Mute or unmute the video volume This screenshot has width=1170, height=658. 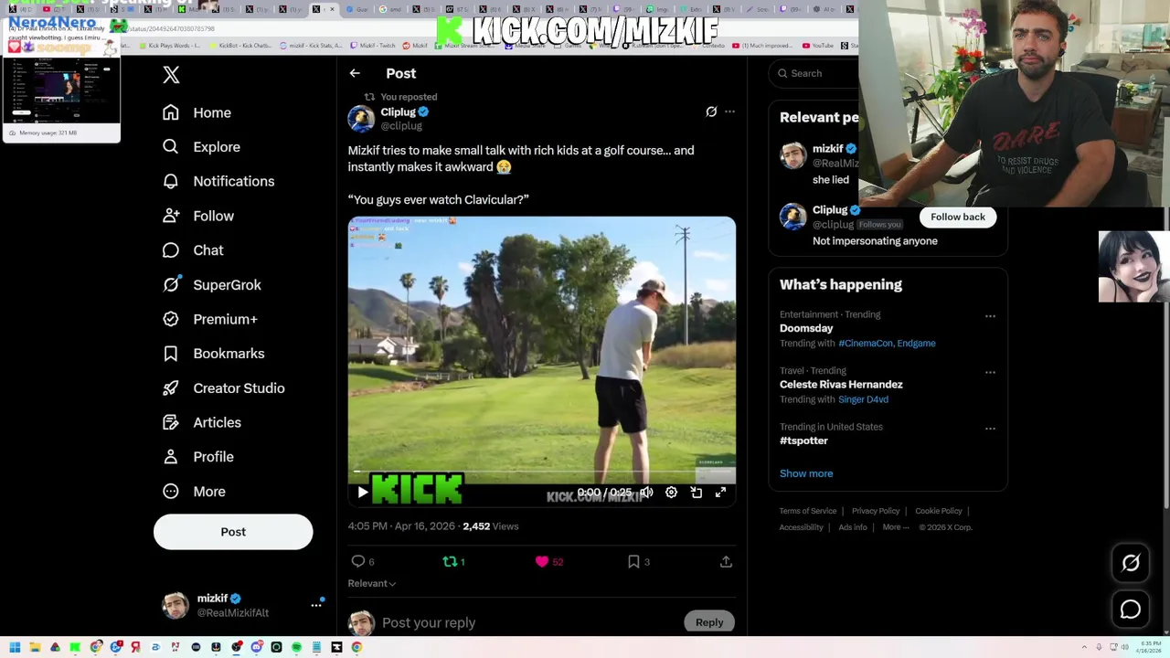tap(646, 493)
